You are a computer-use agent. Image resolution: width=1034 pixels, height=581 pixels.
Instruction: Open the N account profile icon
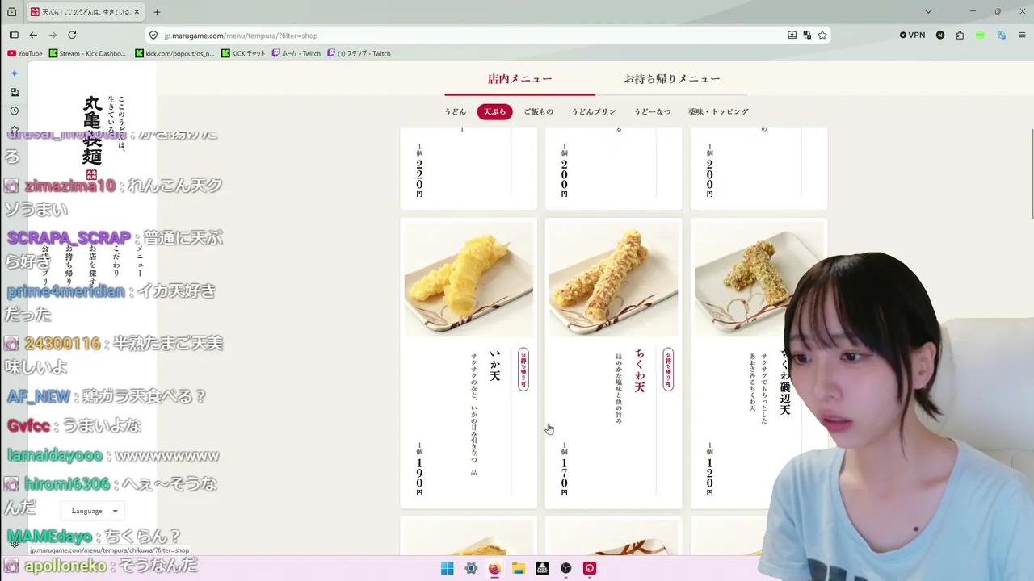940,36
